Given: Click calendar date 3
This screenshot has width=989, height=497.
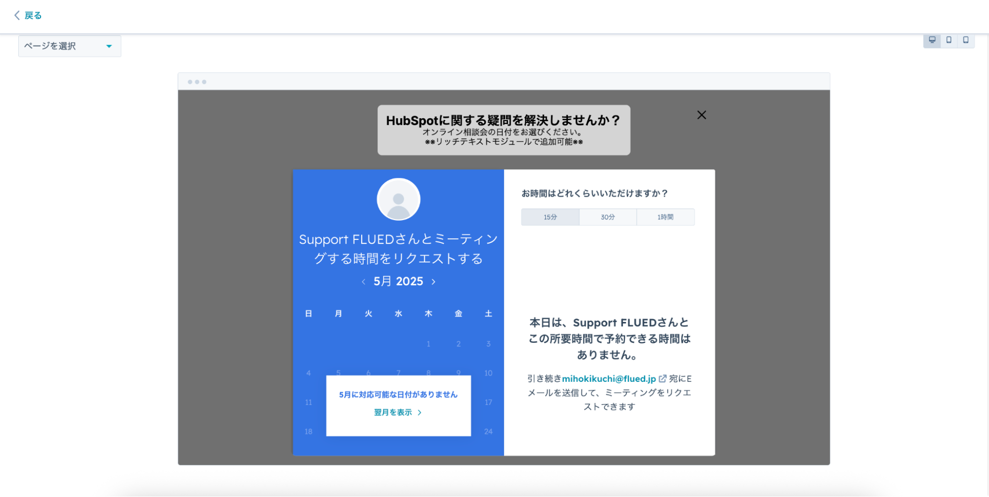Looking at the screenshot, I should (488, 344).
